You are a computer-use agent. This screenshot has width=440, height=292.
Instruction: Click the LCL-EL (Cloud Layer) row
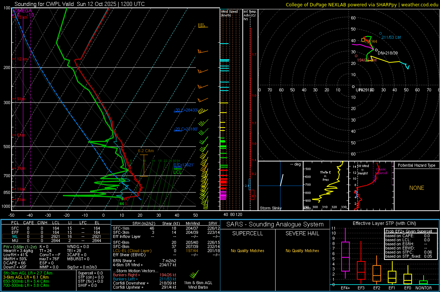click(166, 251)
